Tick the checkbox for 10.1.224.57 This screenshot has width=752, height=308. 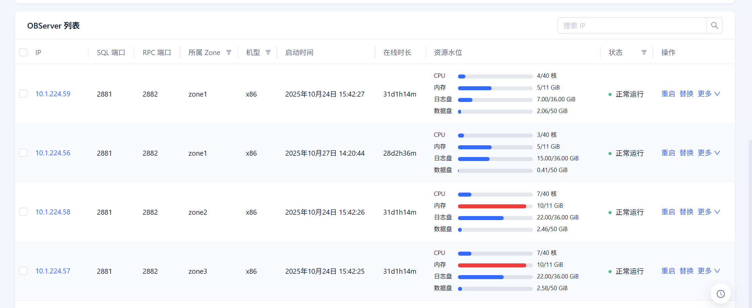point(23,271)
